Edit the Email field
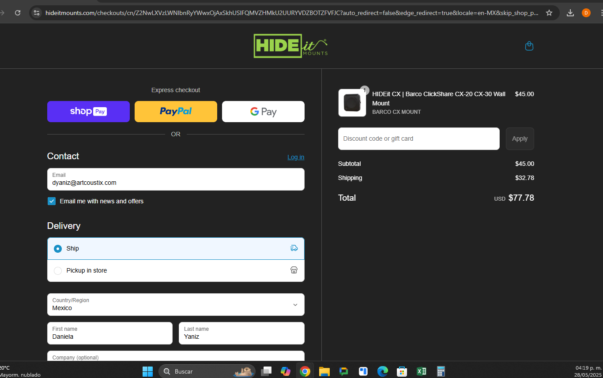603x378 pixels. coord(176,179)
